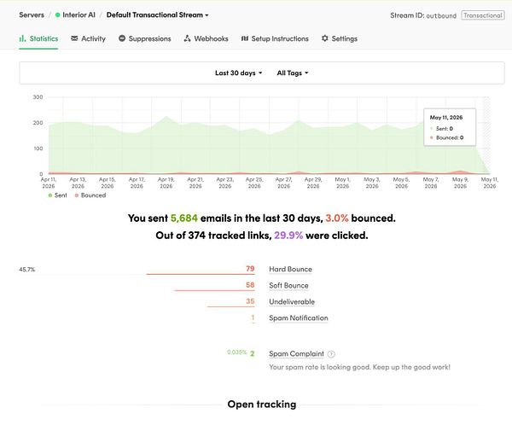The image size is (512, 425).
Task: Go to the Setup Instructions tab
Action: (275, 38)
